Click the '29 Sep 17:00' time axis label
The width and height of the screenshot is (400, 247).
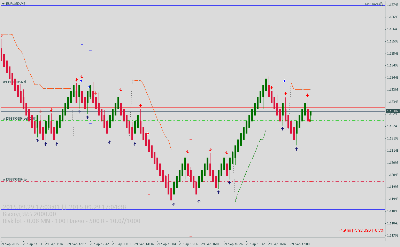coord(300,244)
